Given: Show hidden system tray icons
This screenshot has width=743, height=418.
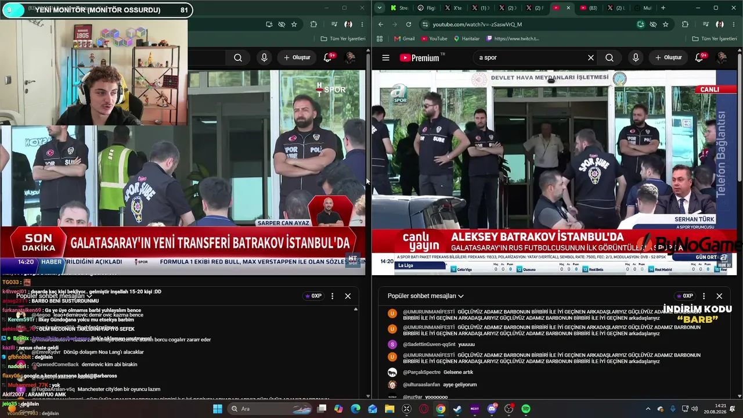Looking at the screenshot, I should pyautogui.click(x=648, y=409).
